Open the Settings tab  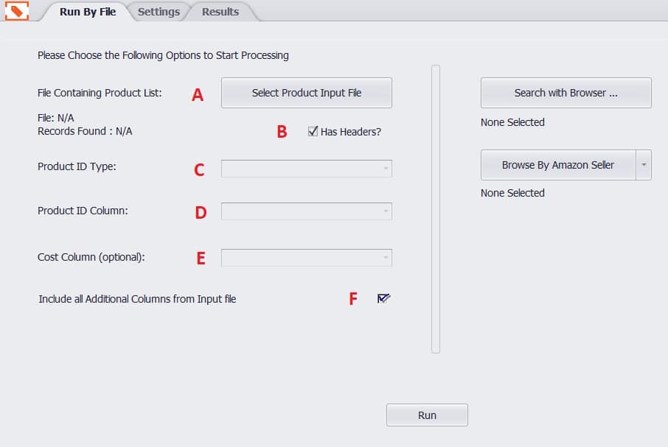point(159,12)
